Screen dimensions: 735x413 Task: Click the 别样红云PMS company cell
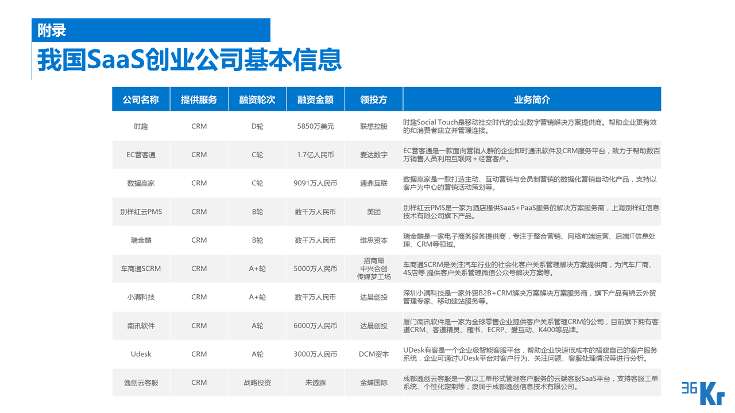pos(141,211)
